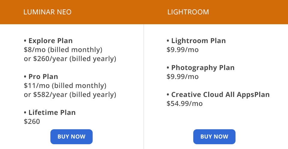Select the Explore Plan heading
Image resolution: width=288 pixels, height=149 pixels.
[50, 41]
